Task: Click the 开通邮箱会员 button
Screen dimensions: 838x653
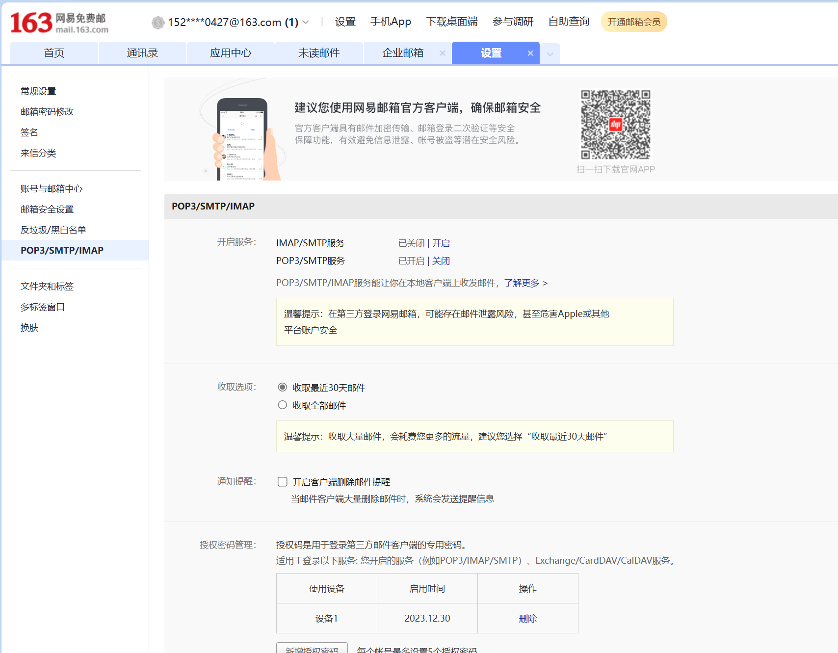Action: pyautogui.click(x=634, y=22)
